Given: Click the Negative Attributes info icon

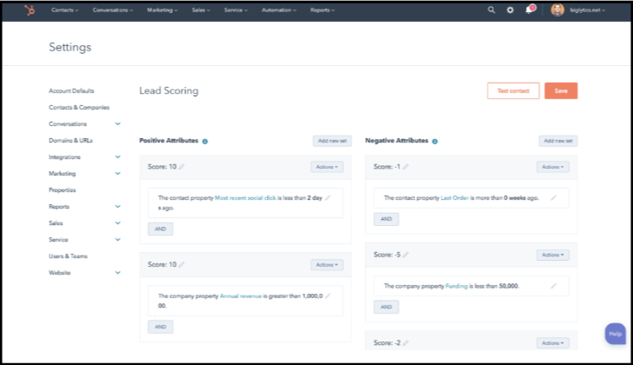Looking at the screenshot, I should click(435, 141).
